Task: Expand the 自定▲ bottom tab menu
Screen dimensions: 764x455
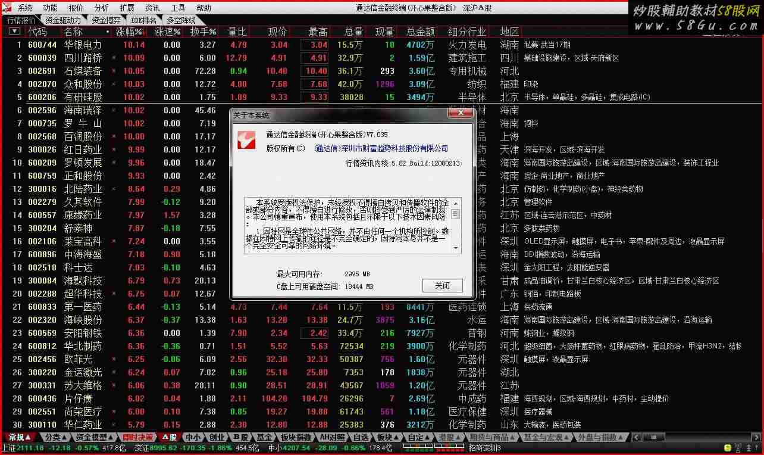Action: point(418,438)
